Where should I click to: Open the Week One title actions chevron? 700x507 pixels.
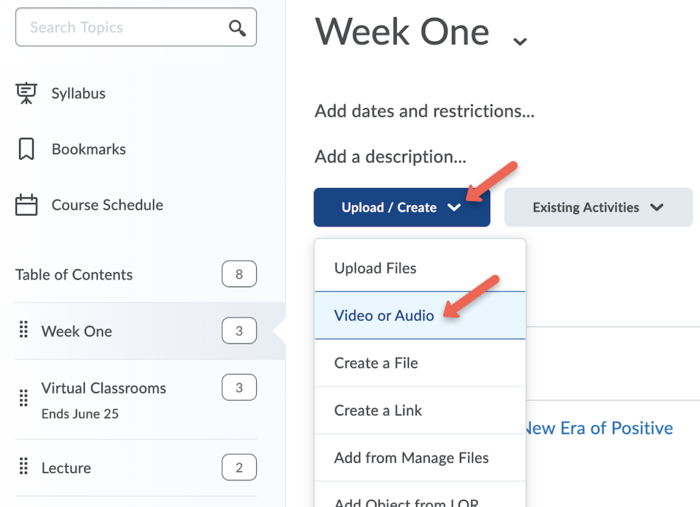(520, 41)
